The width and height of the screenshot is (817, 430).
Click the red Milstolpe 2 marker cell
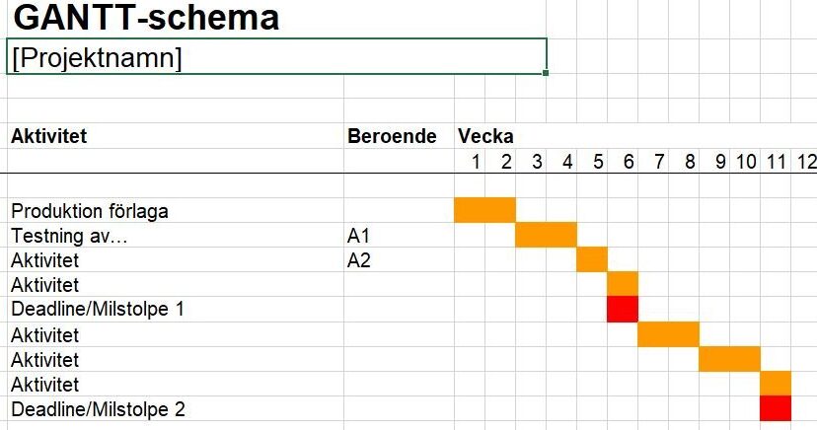tap(776, 408)
